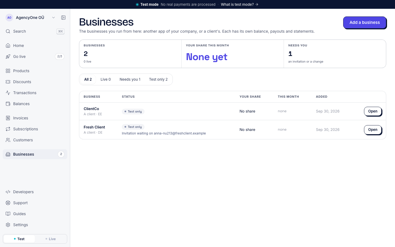
Task: Click the ⌘K search shortcut badge
Action: pos(60,31)
